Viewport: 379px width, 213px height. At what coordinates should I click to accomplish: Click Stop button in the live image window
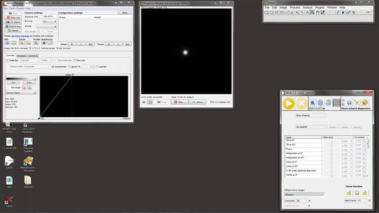point(180,102)
